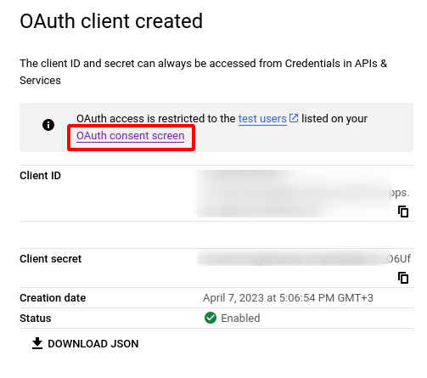
Task: Click the Enabled status text
Action: (x=240, y=319)
